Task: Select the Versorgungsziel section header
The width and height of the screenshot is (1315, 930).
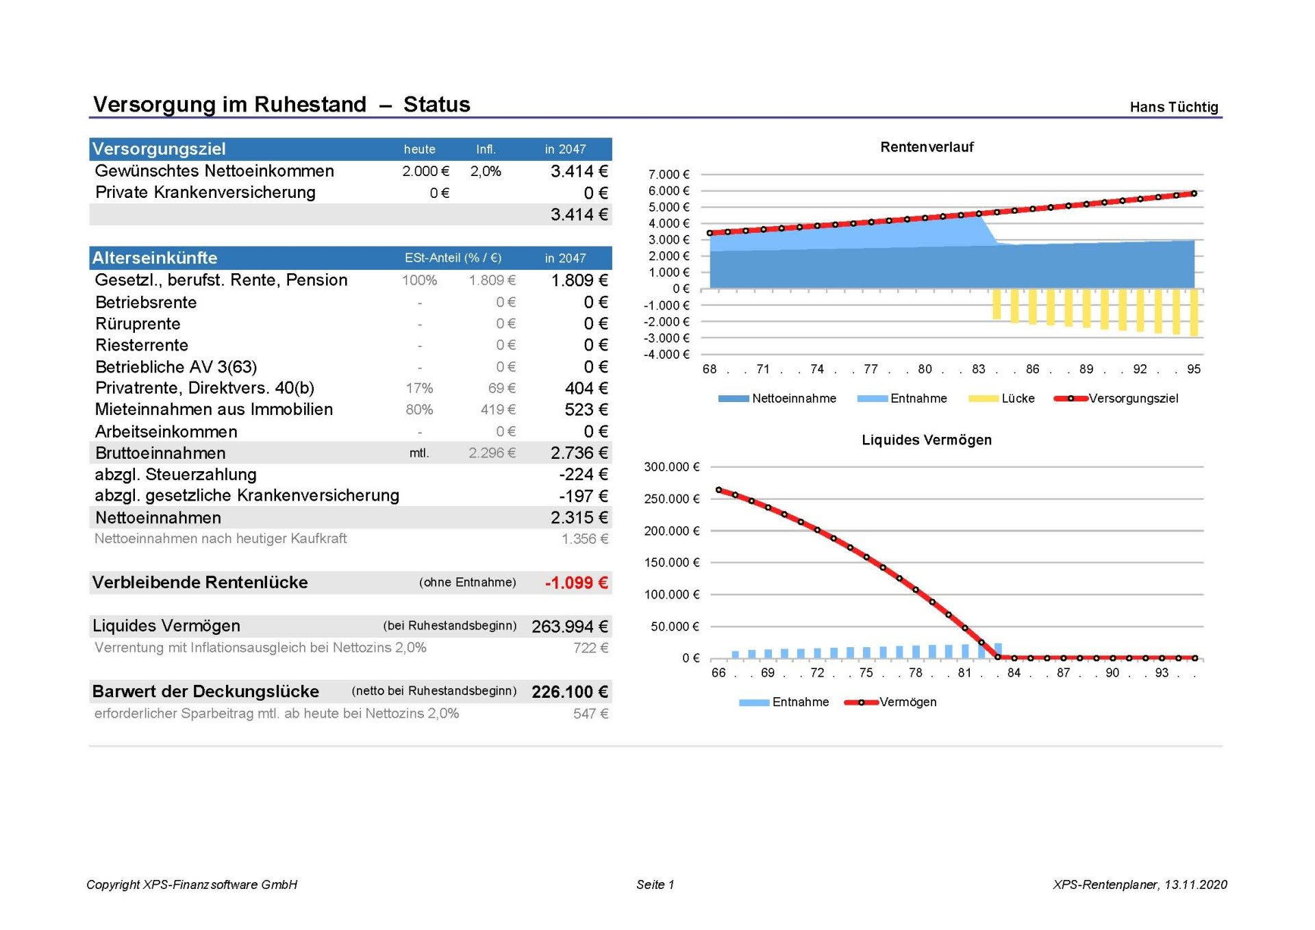Action: click(159, 149)
